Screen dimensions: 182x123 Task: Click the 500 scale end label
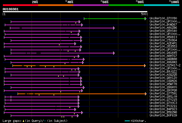(x=144, y=14)
